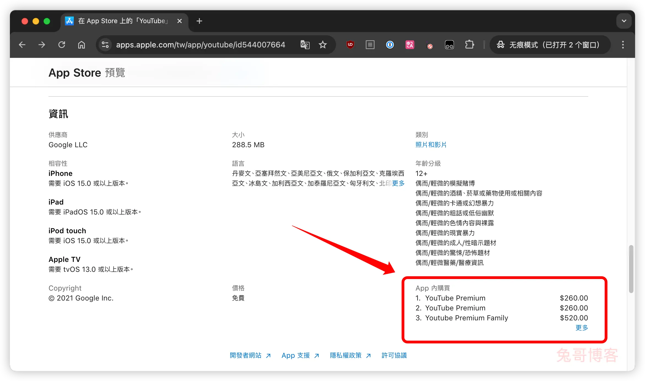Expand languages list with 更多
The image size is (645, 381).
pos(398,183)
